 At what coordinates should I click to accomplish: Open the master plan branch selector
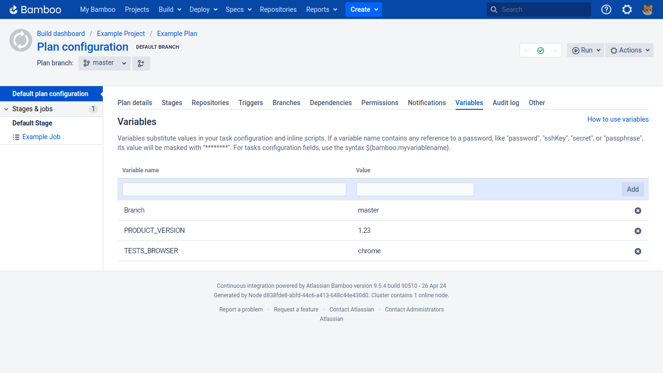tap(104, 62)
